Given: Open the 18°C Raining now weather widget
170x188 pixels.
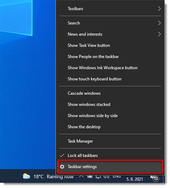Looking at the screenshot, I should click(48, 176).
